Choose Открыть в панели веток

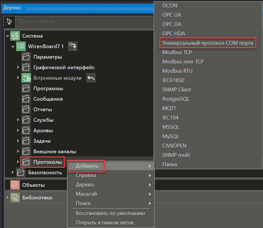pos(111,223)
